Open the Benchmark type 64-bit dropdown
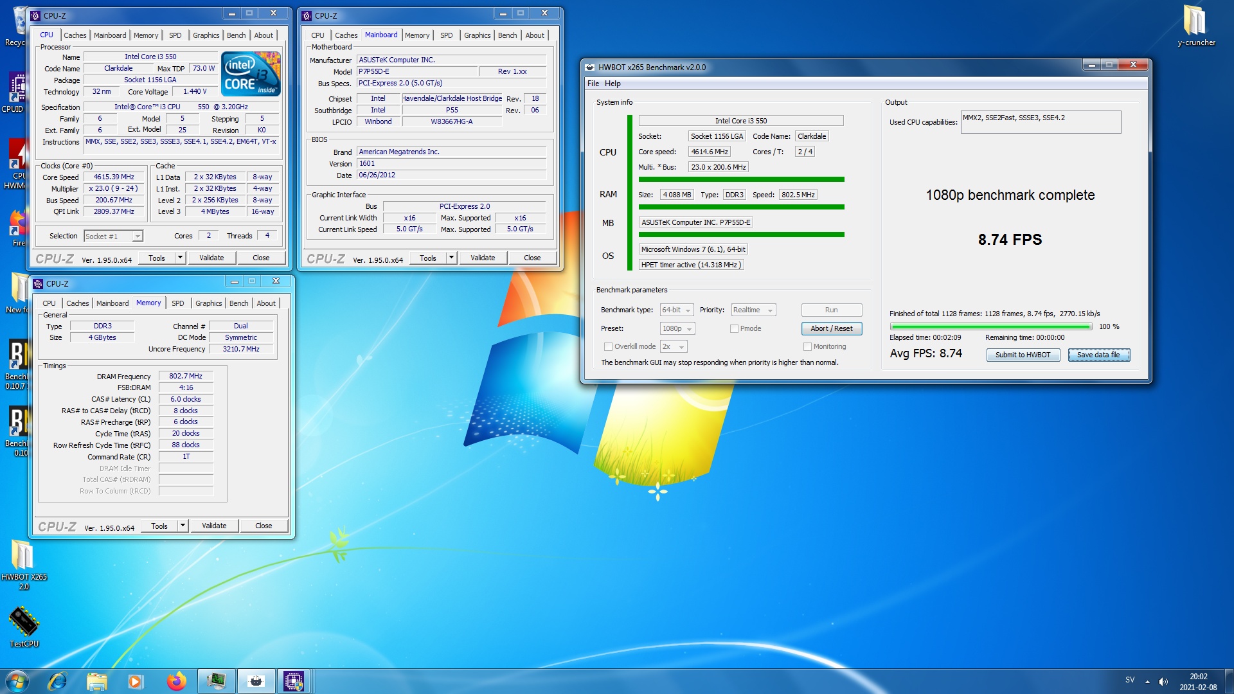This screenshot has height=694, width=1234. pyautogui.click(x=677, y=310)
